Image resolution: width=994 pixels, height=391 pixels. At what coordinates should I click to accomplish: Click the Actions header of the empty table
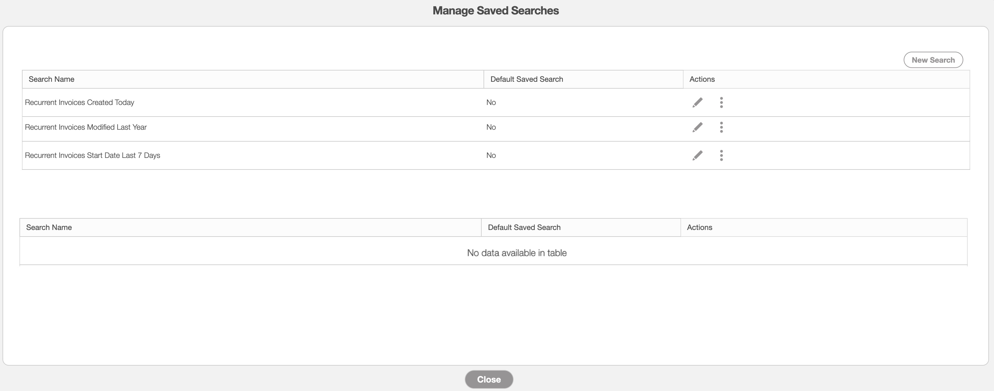699,227
